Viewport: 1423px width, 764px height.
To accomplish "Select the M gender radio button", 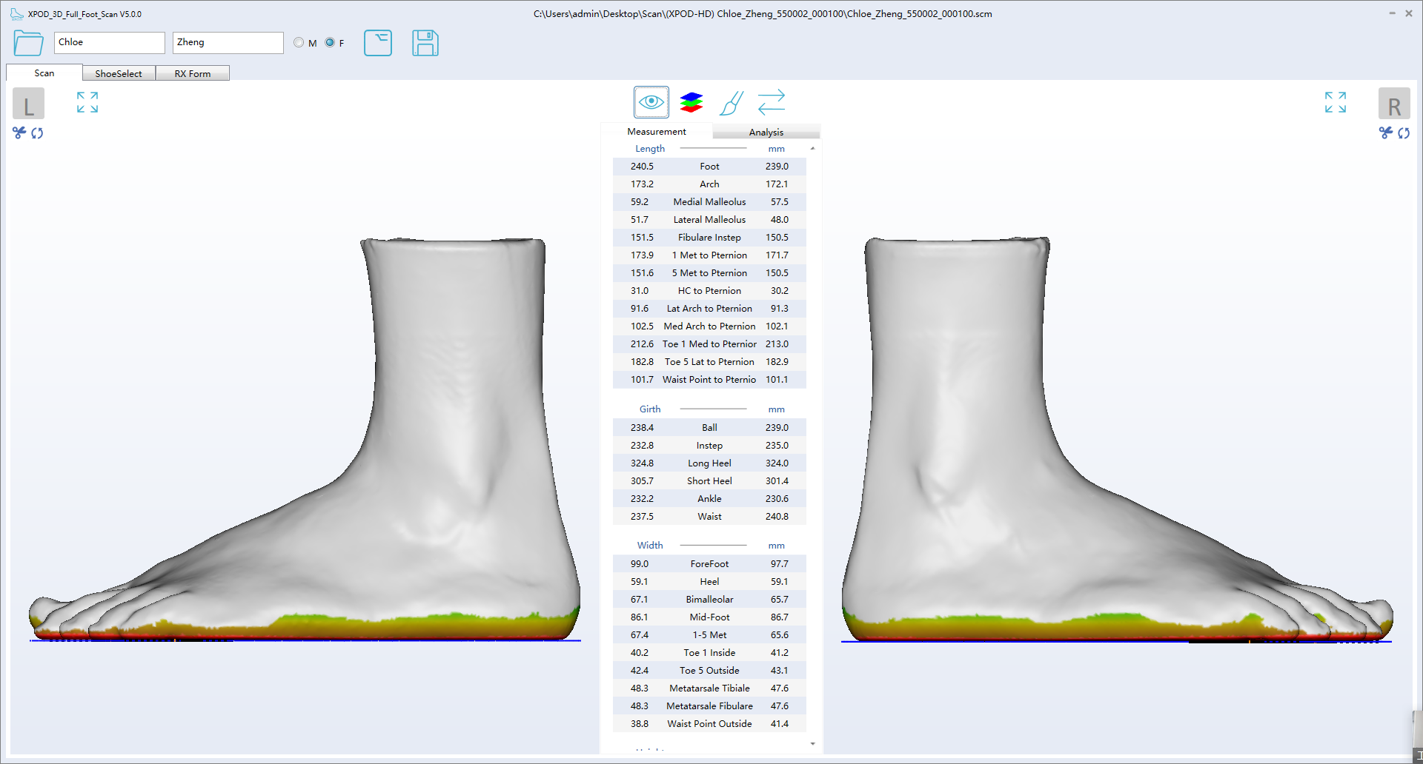I will coord(299,42).
